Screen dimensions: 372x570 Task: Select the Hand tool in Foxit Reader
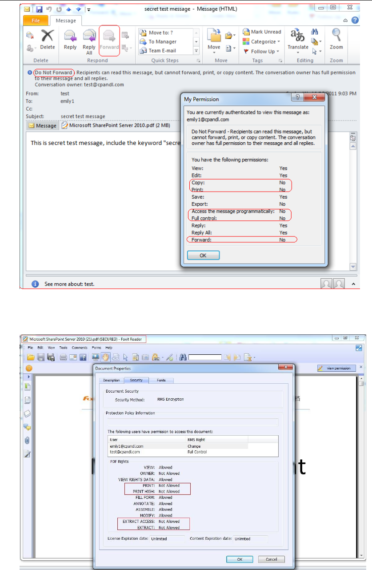coord(105,357)
